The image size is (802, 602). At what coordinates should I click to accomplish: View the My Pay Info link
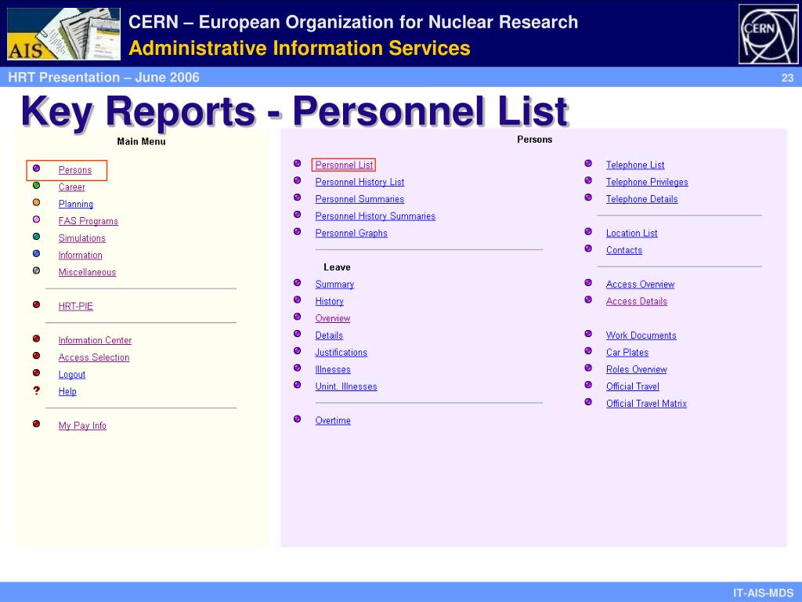coord(82,426)
